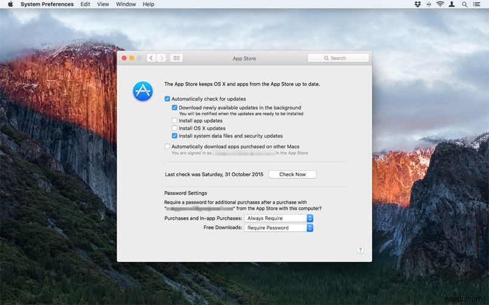Click the user account menu bar icon
The width and height of the screenshot is (489, 305).
tap(452, 4)
